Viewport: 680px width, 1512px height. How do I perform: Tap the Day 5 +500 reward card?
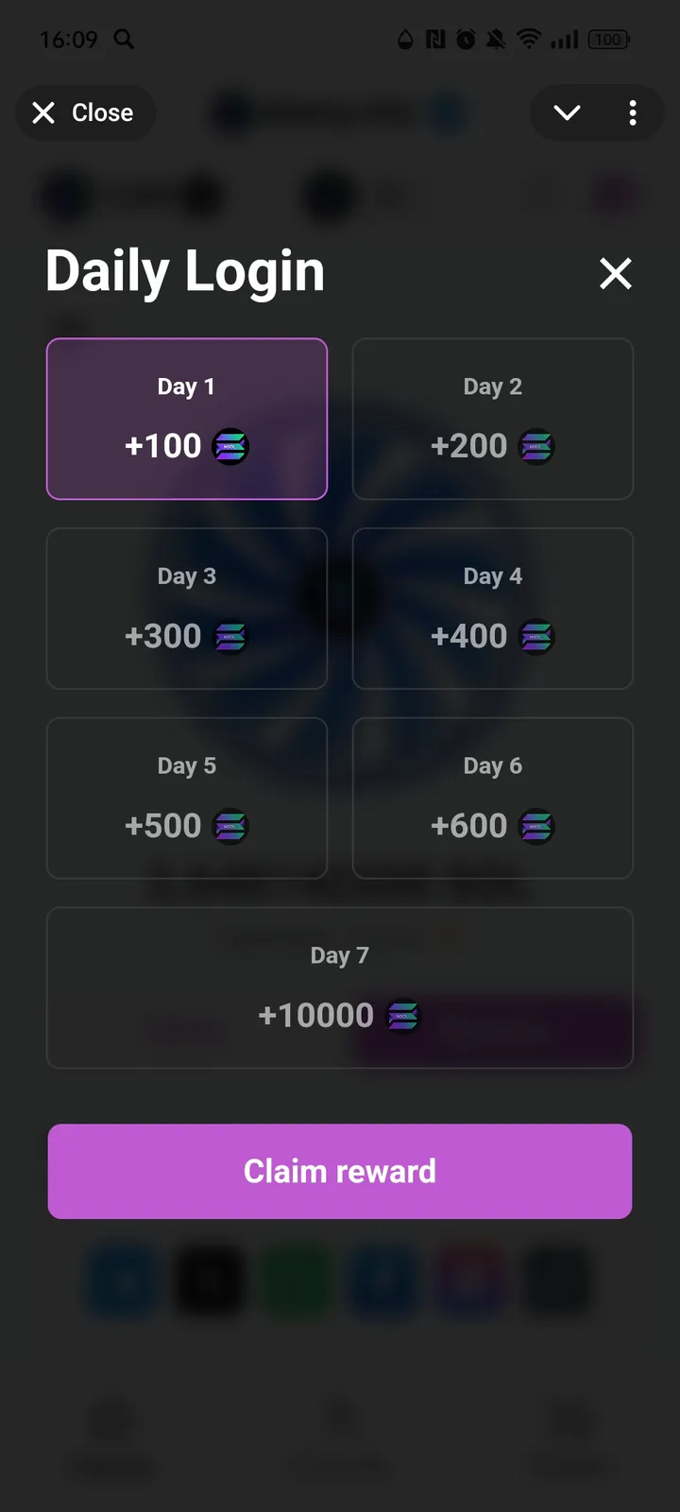[x=187, y=799]
